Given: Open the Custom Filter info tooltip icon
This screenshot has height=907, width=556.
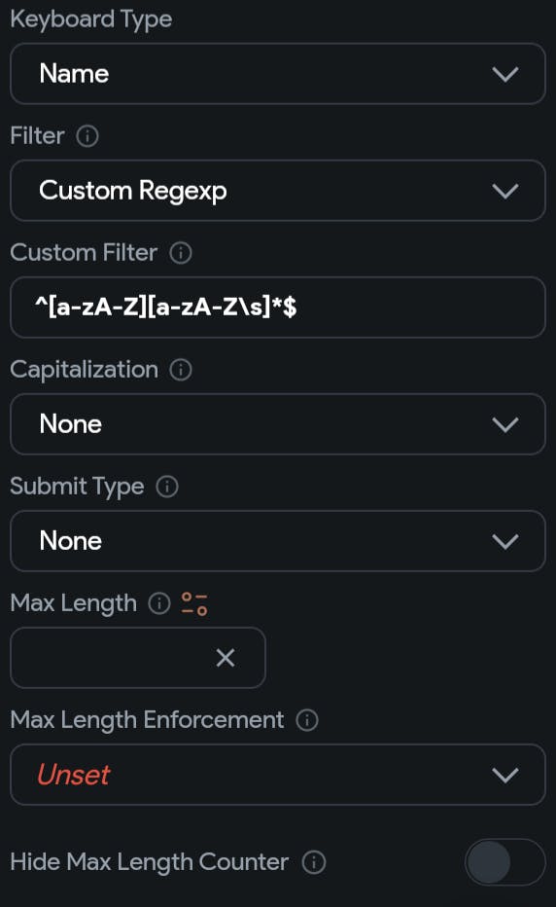Looking at the screenshot, I should coord(181,253).
